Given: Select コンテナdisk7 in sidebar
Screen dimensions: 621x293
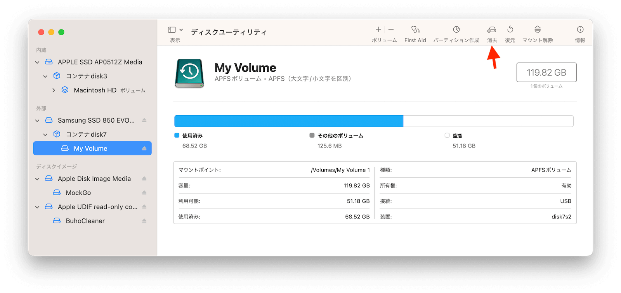Looking at the screenshot, I should point(92,134).
